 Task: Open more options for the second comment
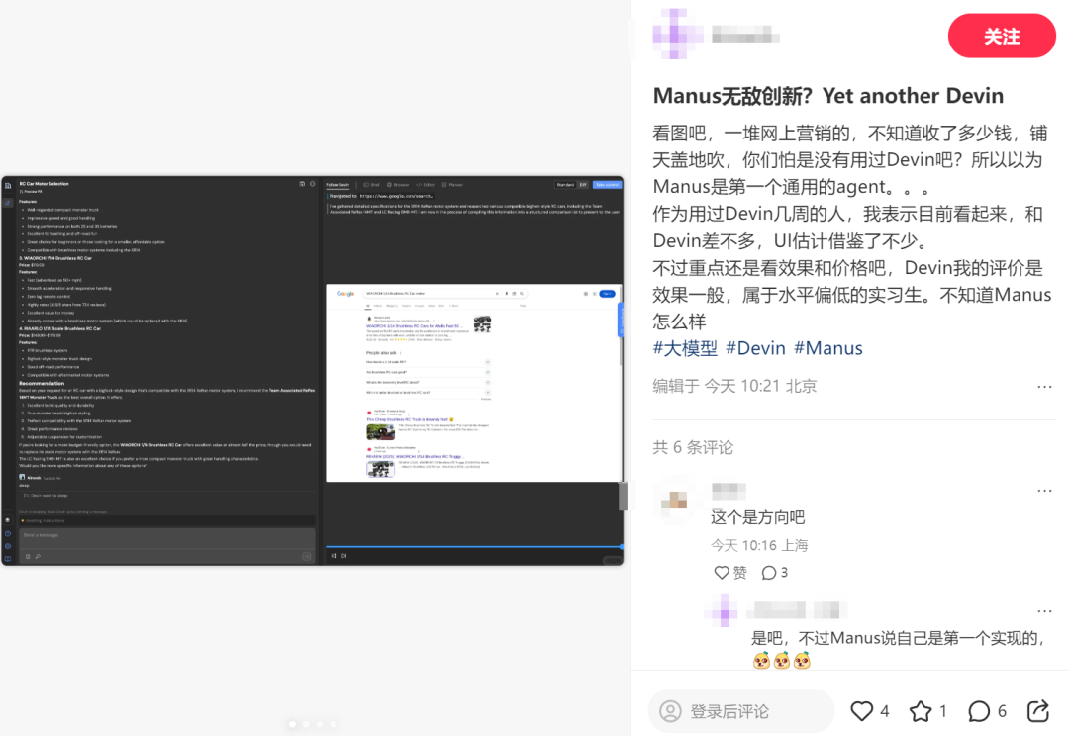pyautogui.click(x=1045, y=610)
